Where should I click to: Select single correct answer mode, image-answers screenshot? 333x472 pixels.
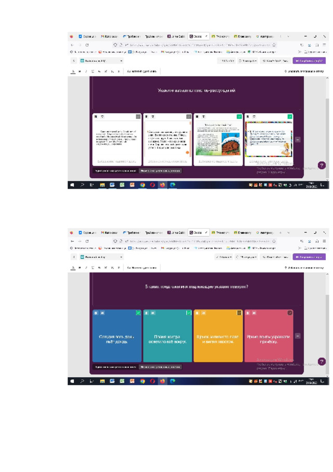click(116, 171)
